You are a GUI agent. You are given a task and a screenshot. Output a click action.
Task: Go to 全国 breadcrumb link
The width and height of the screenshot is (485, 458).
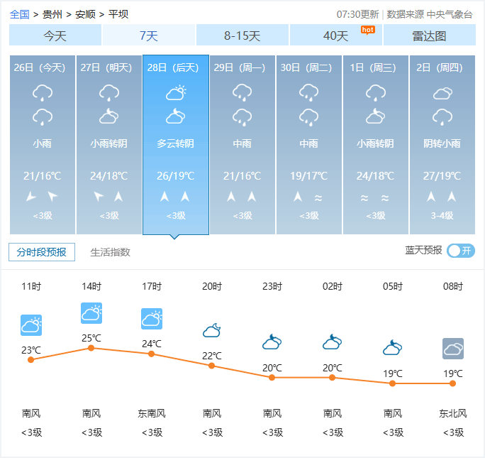(20, 14)
